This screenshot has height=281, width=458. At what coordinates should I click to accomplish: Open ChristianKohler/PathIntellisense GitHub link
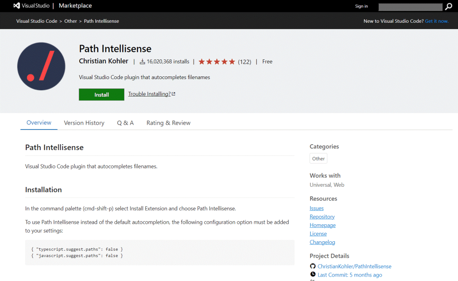354,266
